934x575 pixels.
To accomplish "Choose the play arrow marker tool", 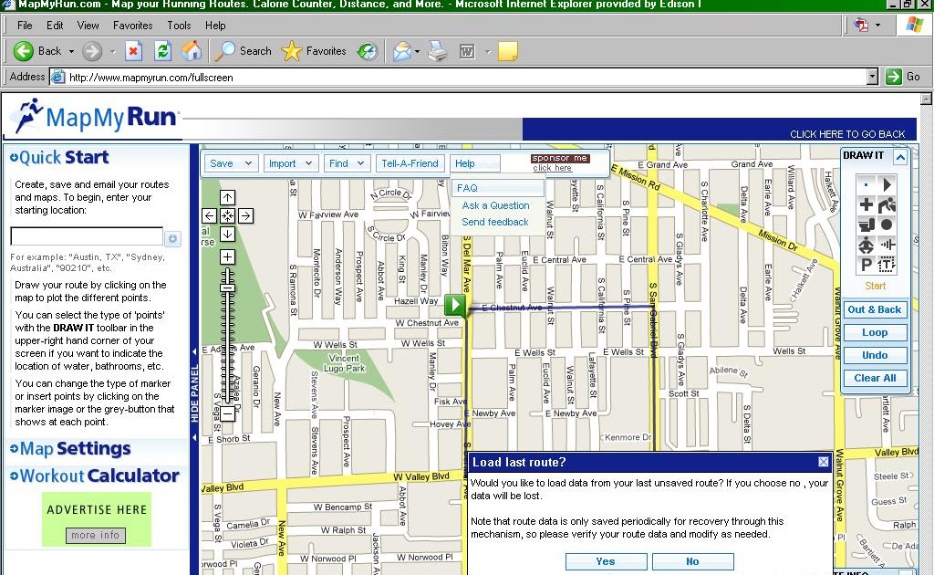I will point(887,184).
